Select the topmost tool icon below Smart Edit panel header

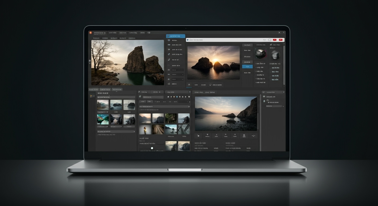(x=169, y=40)
